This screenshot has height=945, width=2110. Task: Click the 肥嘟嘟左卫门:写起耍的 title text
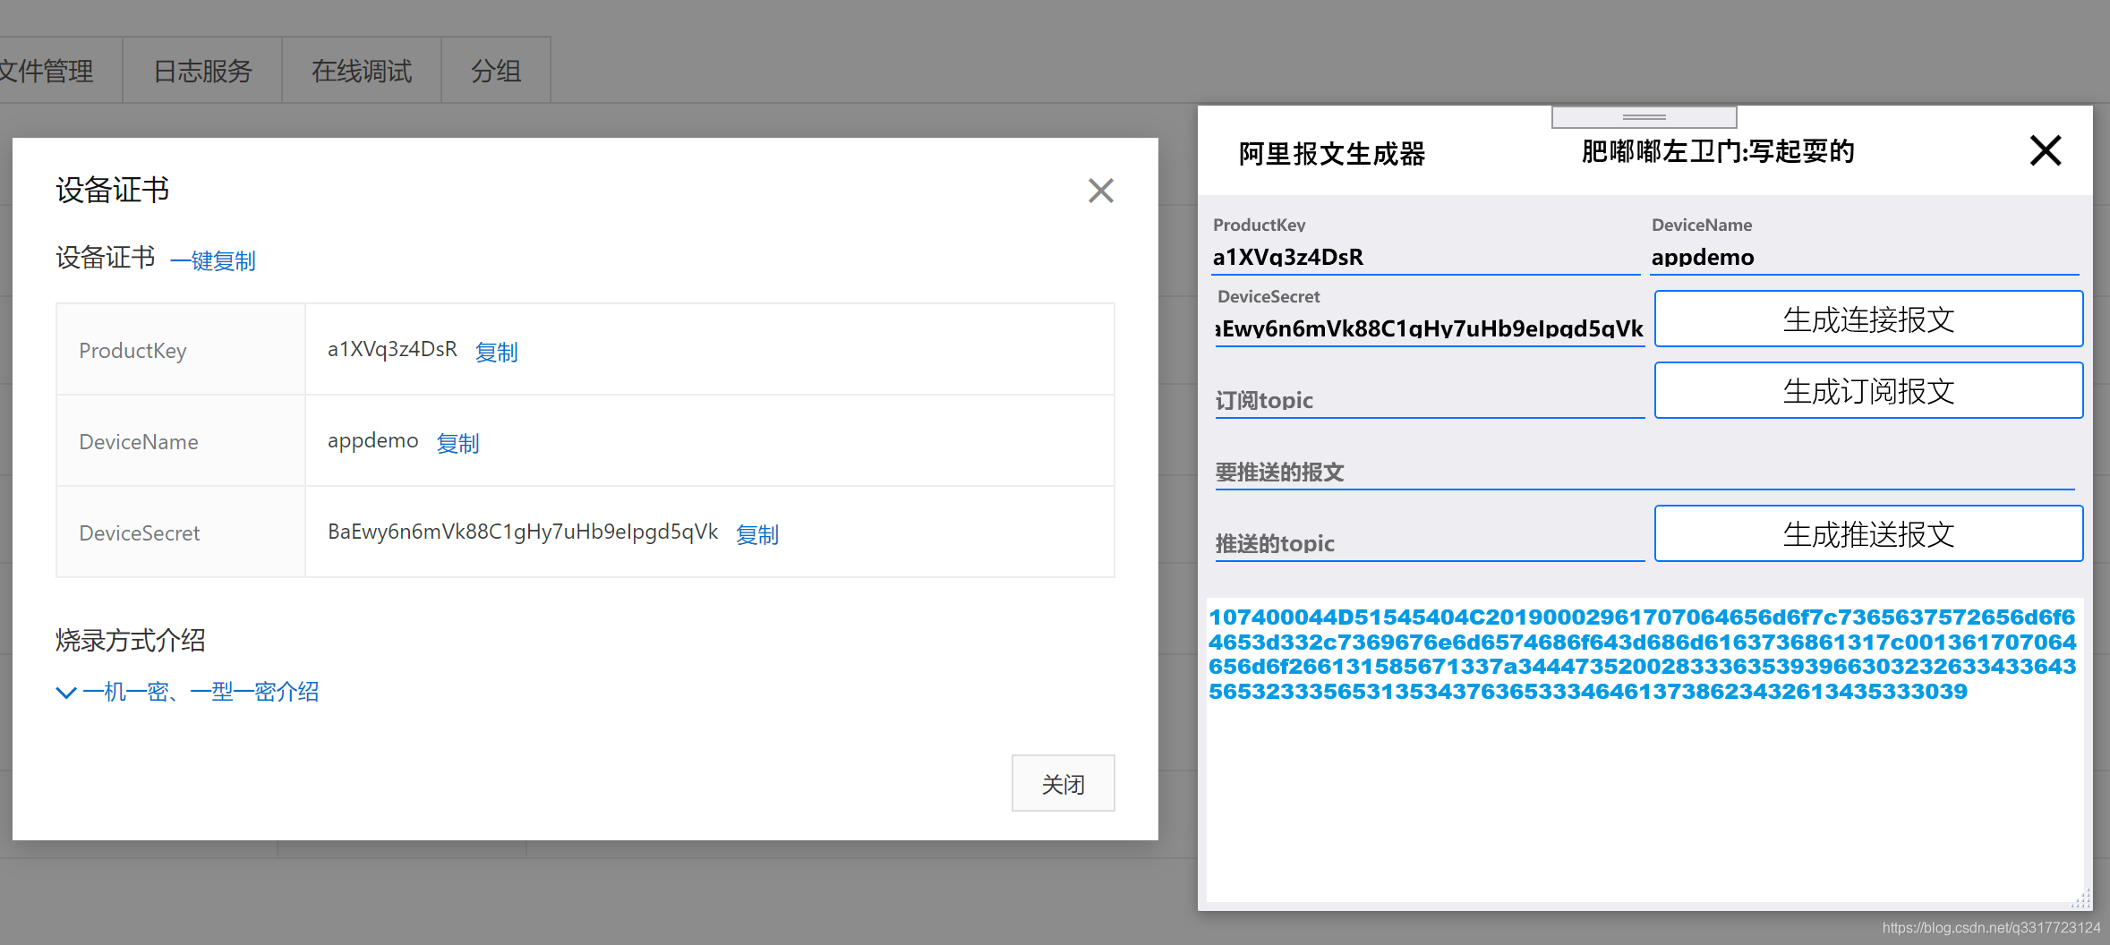[x=1718, y=151]
